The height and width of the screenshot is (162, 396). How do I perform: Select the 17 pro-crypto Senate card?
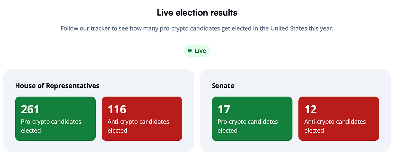[x=252, y=119]
